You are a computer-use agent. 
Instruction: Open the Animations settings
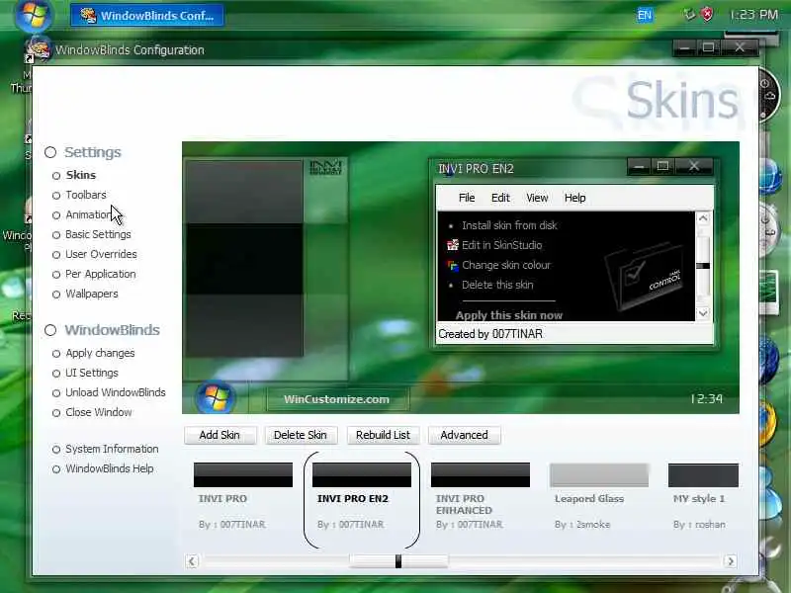90,214
